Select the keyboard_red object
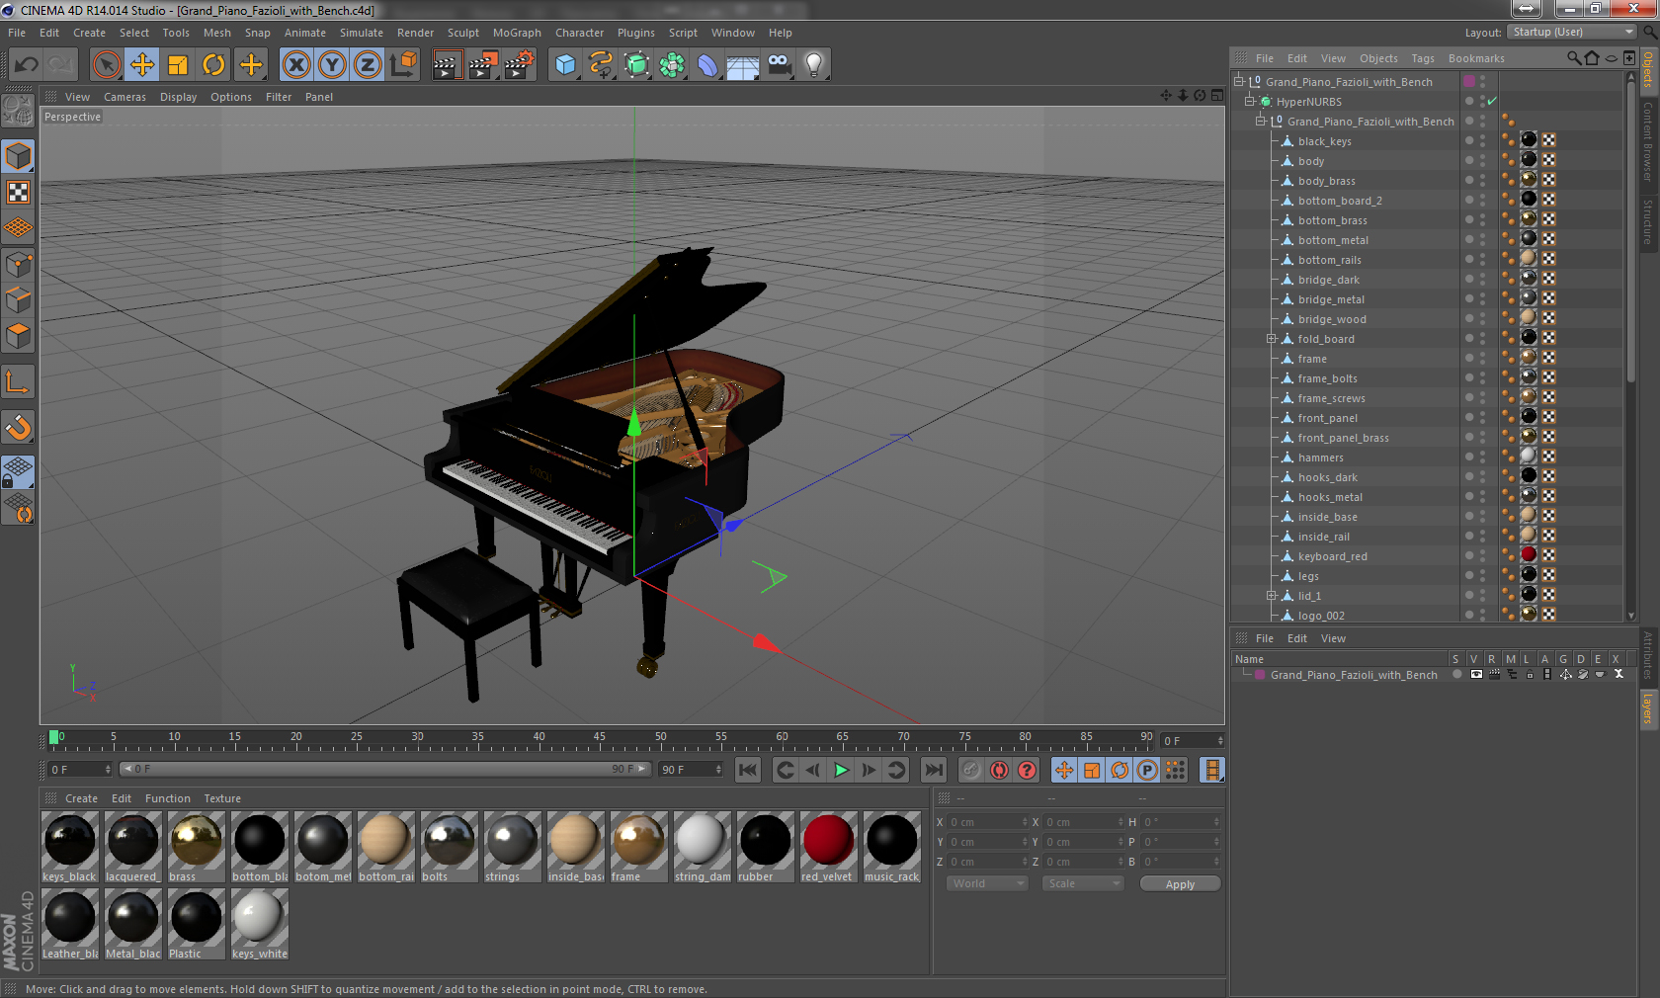 click(1332, 556)
